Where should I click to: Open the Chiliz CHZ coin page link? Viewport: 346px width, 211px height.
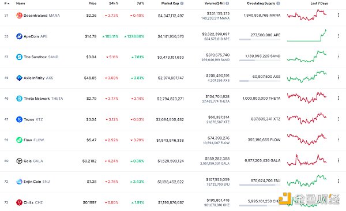tap(33, 202)
